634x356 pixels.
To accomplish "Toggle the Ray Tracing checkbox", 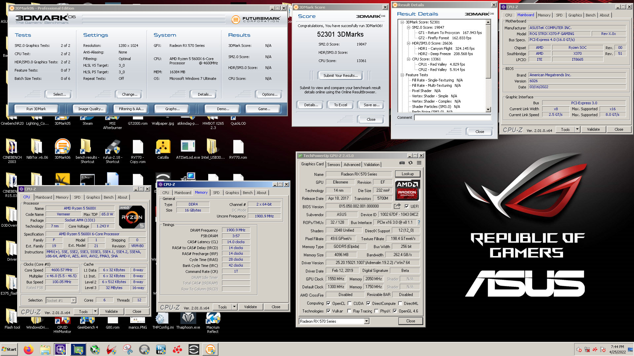I will click(349, 311).
